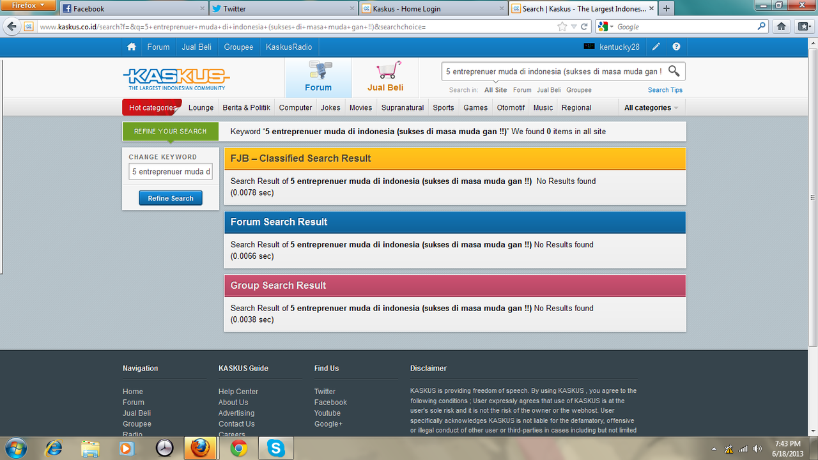Bookmark this page with the star icon
818x460 pixels.
562,27
